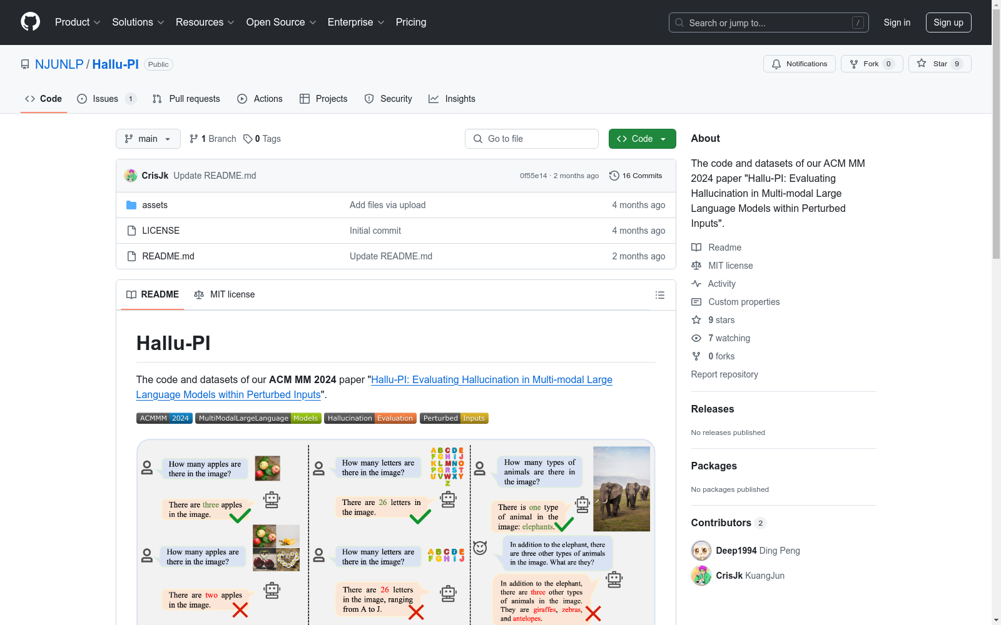The height and width of the screenshot is (625, 1001).
Task: Open the Releases heading link
Action: pos(713,409)
